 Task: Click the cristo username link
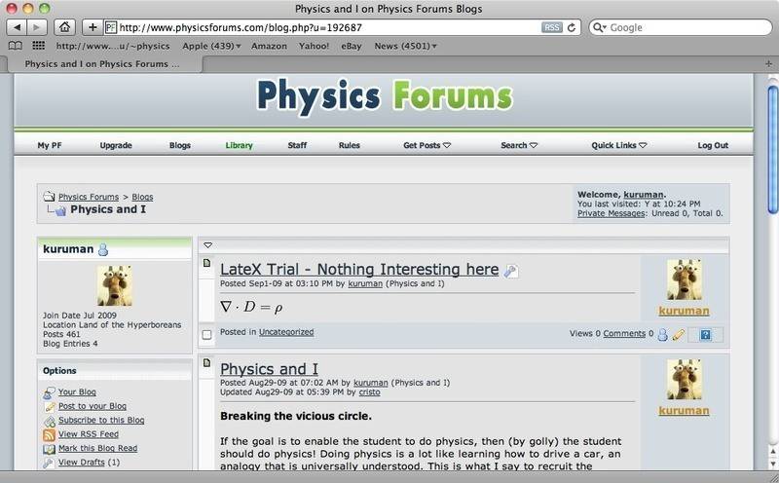click(x=369, y=392)
